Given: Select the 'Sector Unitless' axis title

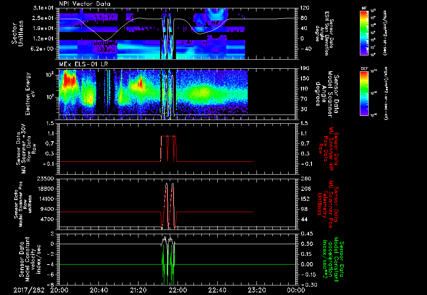Looking at the screenshot, I should (x=18, y=33).
